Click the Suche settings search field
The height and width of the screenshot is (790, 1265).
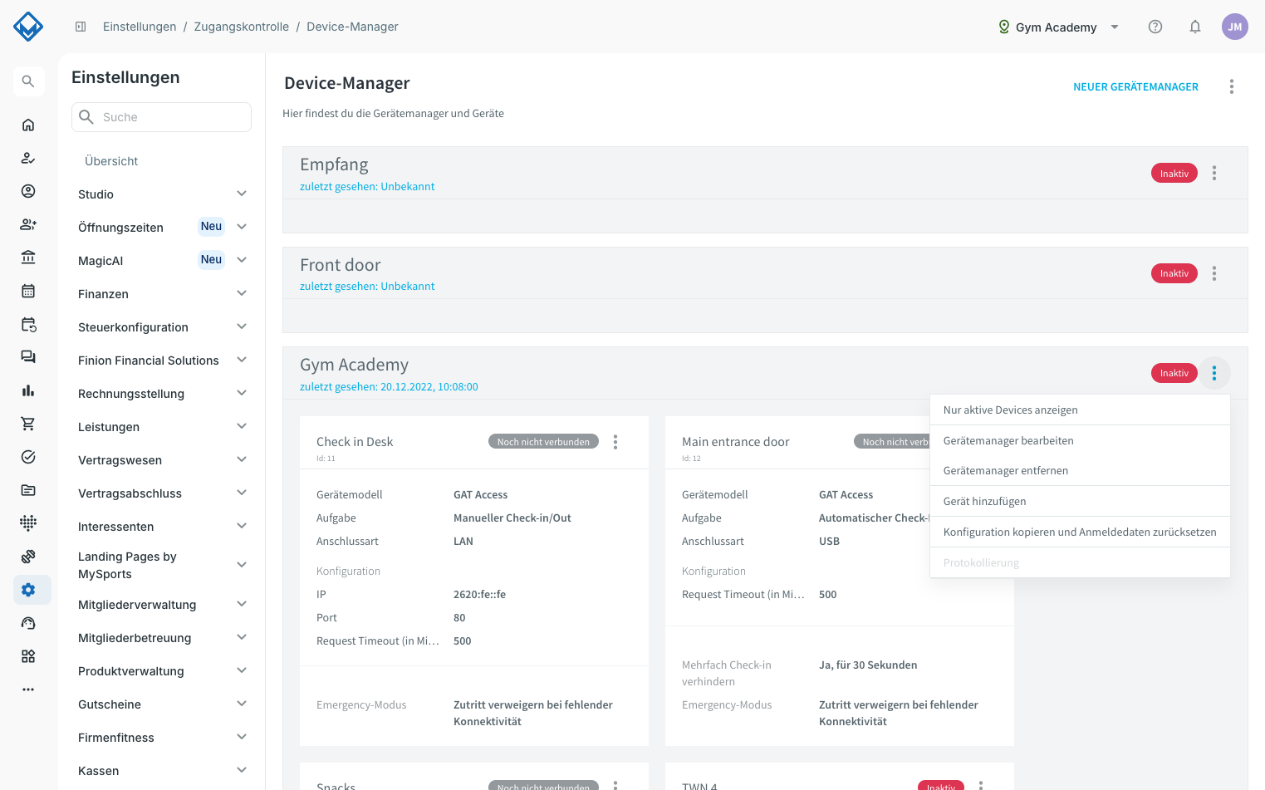tap(161, 117)
